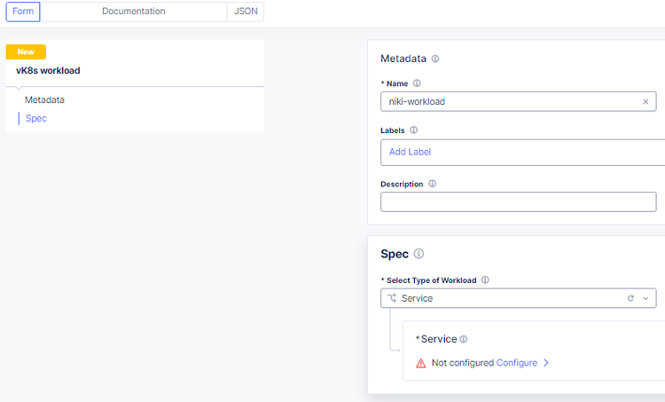The width and height of the screenshot is (665, 402).
Task: Click the empty Description input field
Action: [518, 201]
